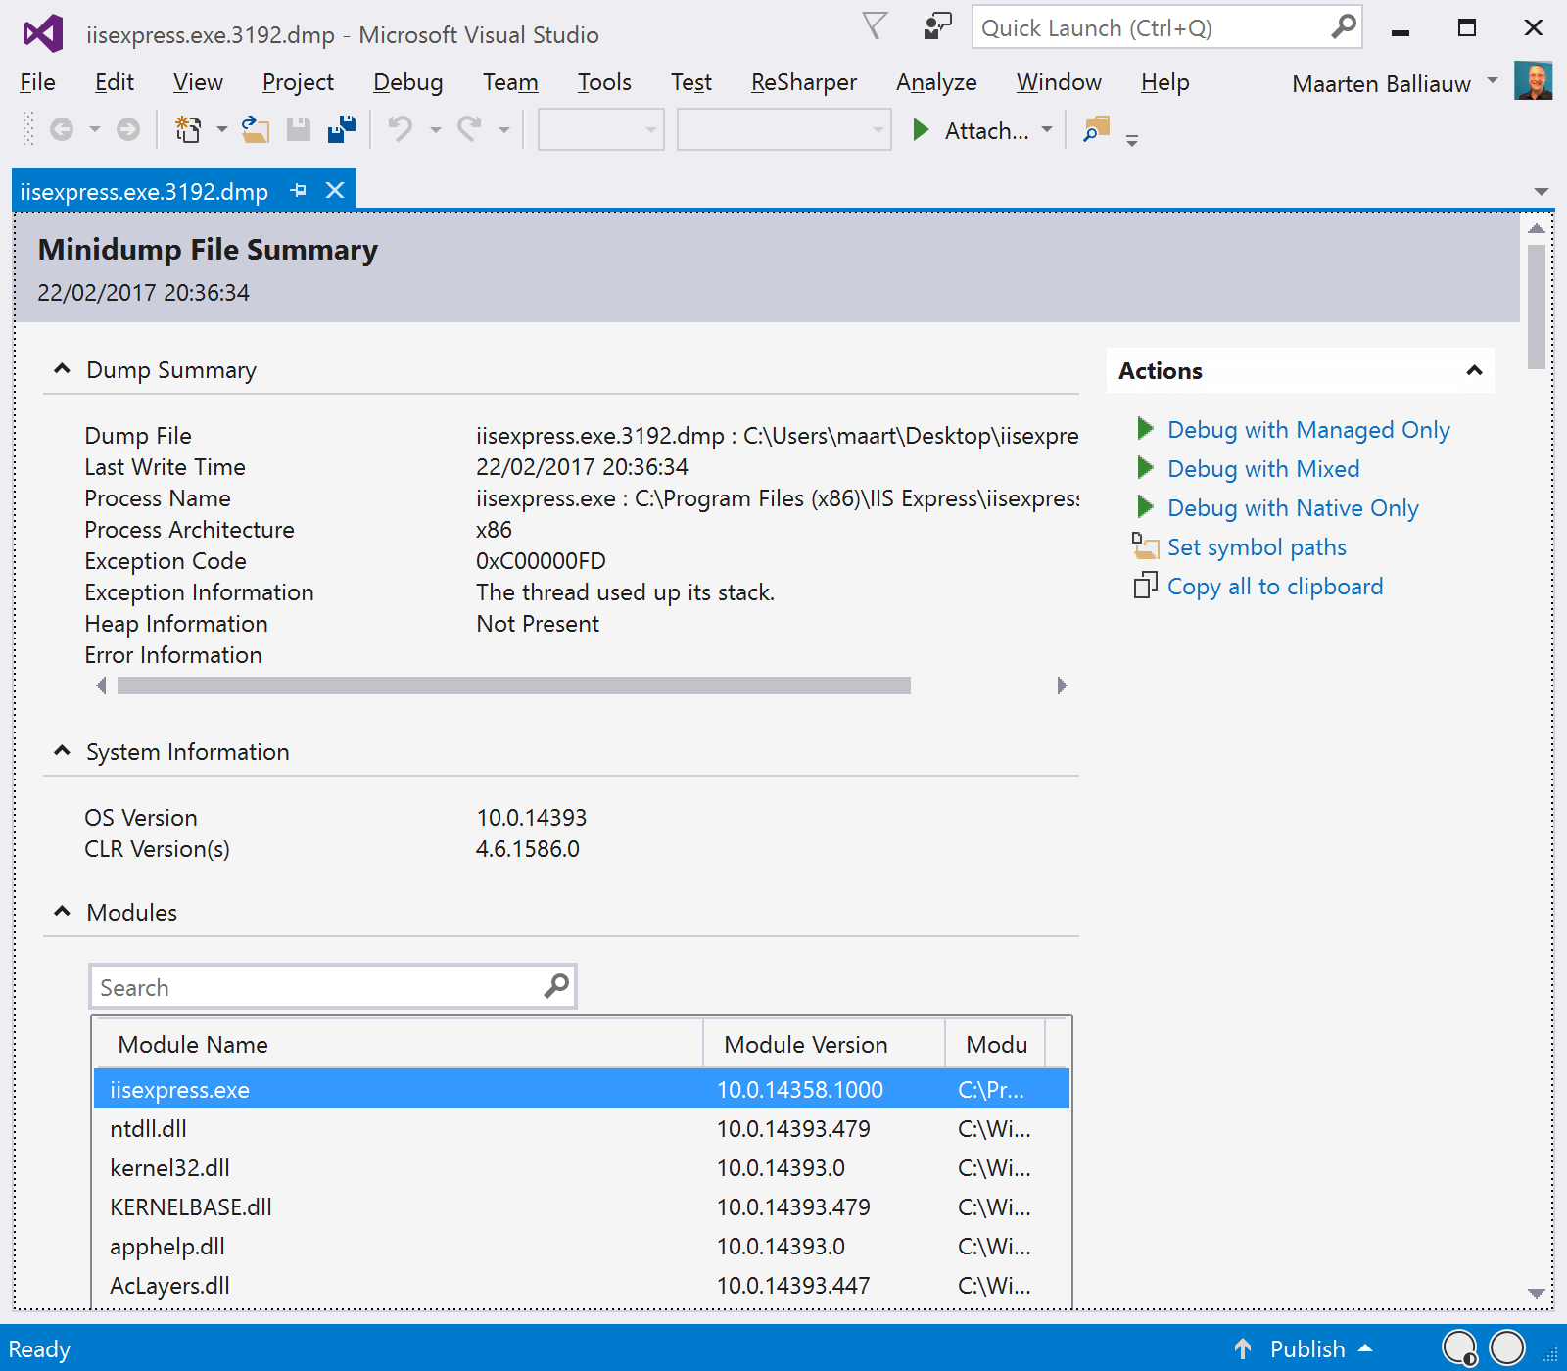Click the New Project toolbar icon

pyautogui.click(x=187, y=129)
